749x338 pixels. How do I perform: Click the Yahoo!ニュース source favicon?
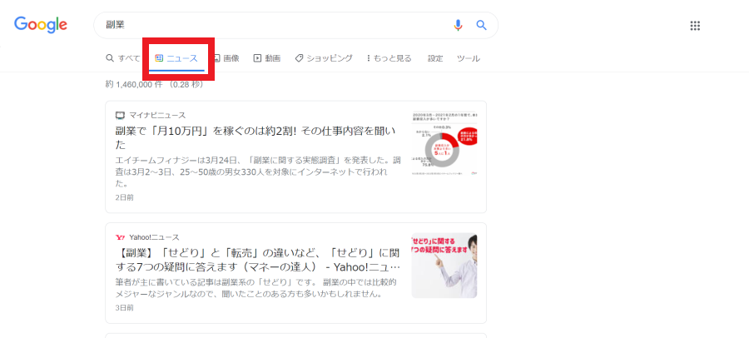(x=120, y=237)
